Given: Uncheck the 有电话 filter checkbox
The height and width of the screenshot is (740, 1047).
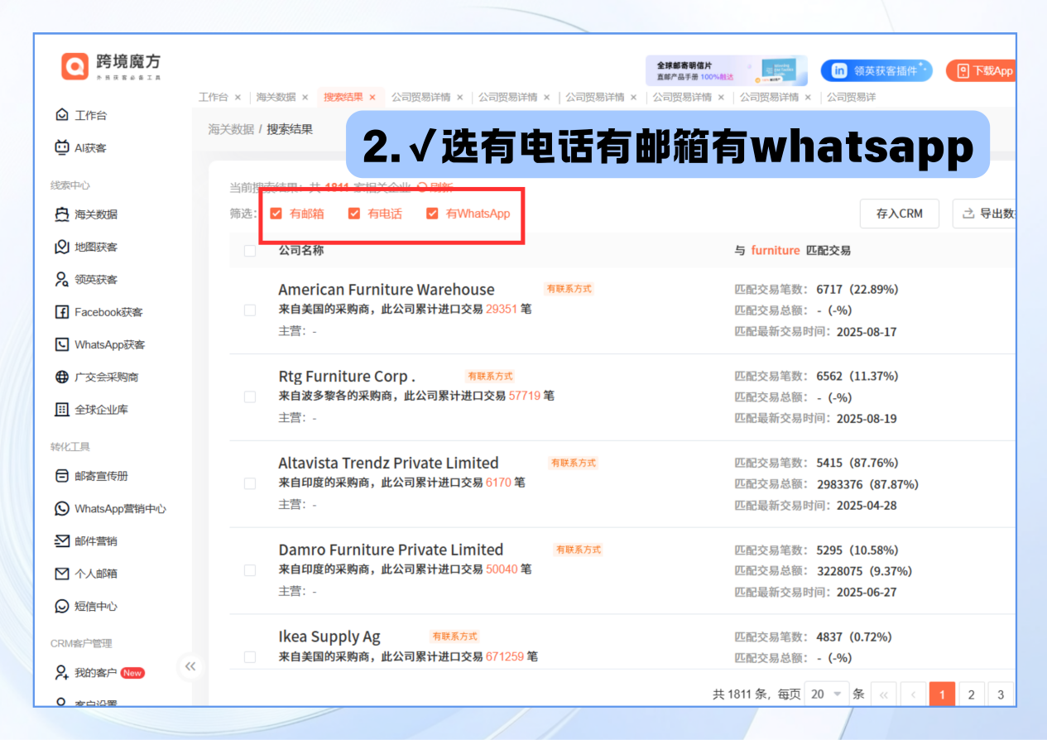Looking at the screenshot, I should pyautogui.click(x=354, y=214).
